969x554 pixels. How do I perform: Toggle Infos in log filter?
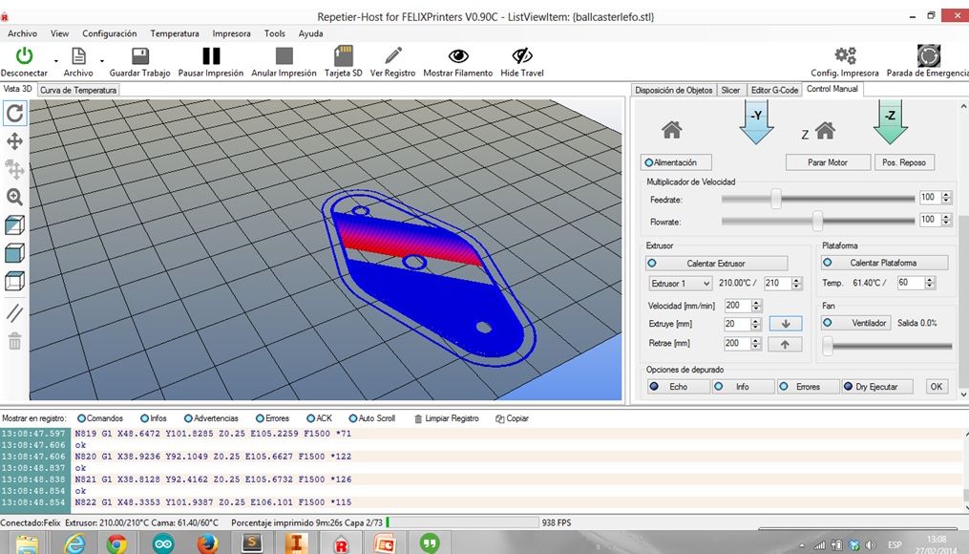[154, 418]
